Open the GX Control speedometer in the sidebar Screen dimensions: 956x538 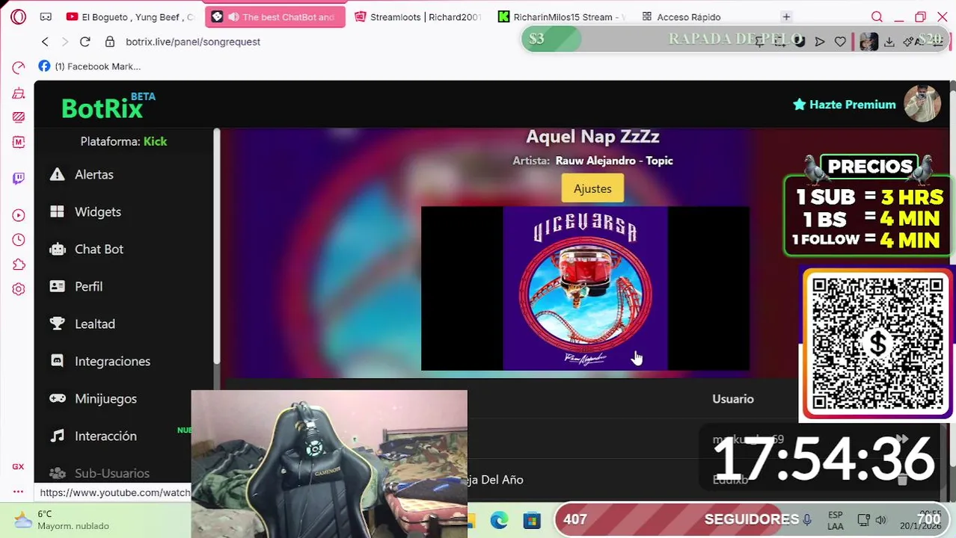(x=19, y=68)
